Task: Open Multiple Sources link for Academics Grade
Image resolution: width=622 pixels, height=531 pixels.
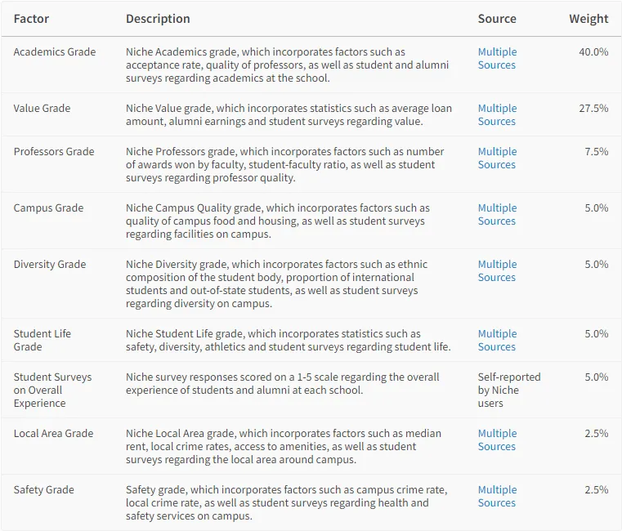Action: (497, 58)
